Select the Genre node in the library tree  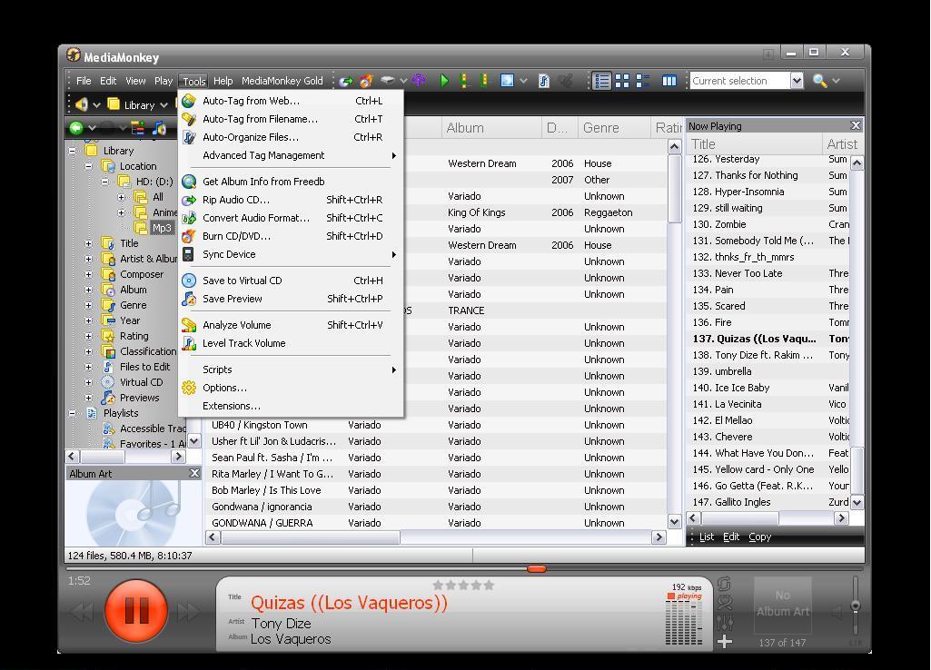click(133, 305)
